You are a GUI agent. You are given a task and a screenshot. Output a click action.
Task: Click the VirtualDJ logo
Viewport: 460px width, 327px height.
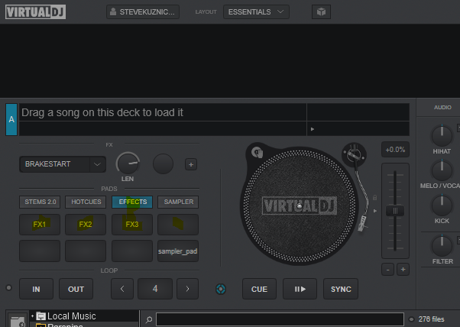click(35, 12)
